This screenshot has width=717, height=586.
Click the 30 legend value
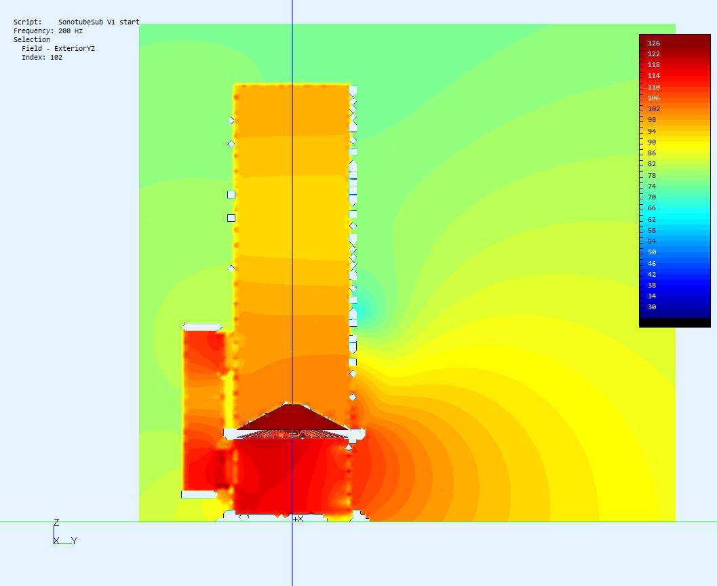[x=652, y=307]
